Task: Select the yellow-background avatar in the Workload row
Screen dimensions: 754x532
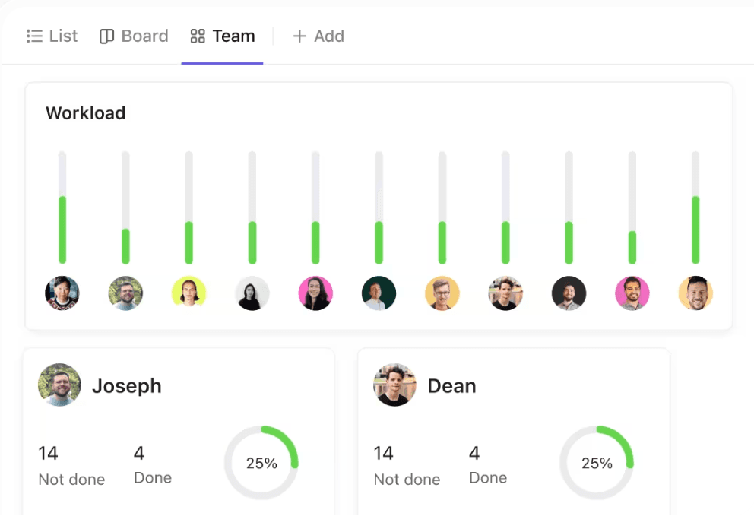Action: click(188, 293)
